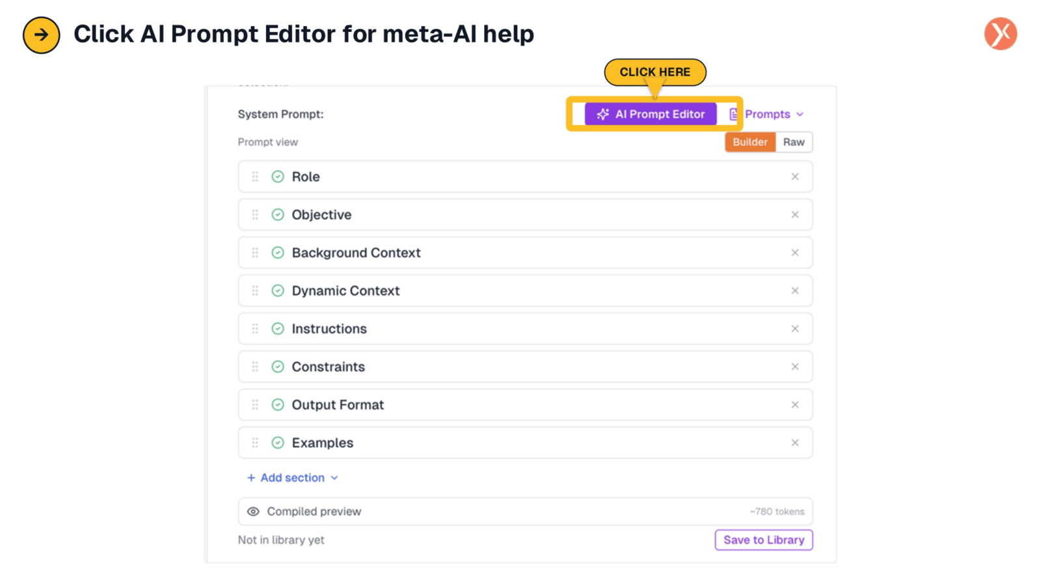Open the Add section dropdown

pos(293,478)
